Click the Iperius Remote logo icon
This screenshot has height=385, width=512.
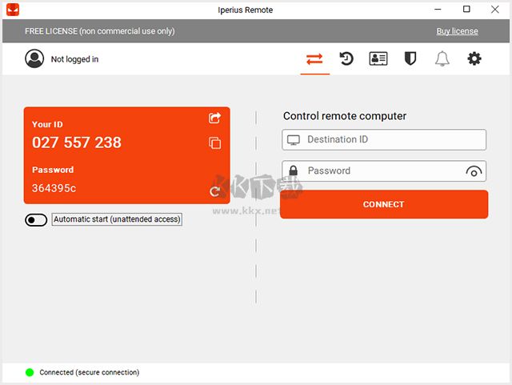[13, 10]
